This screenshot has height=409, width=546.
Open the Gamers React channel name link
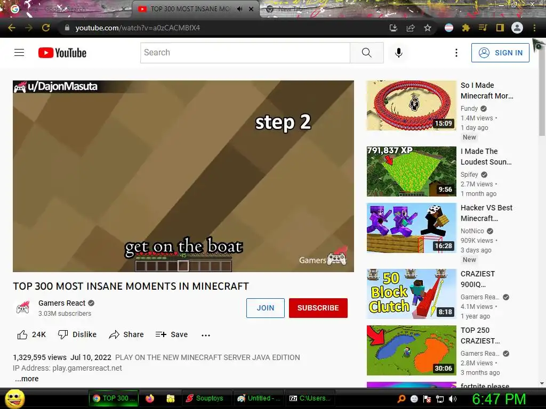coord(62,303)
